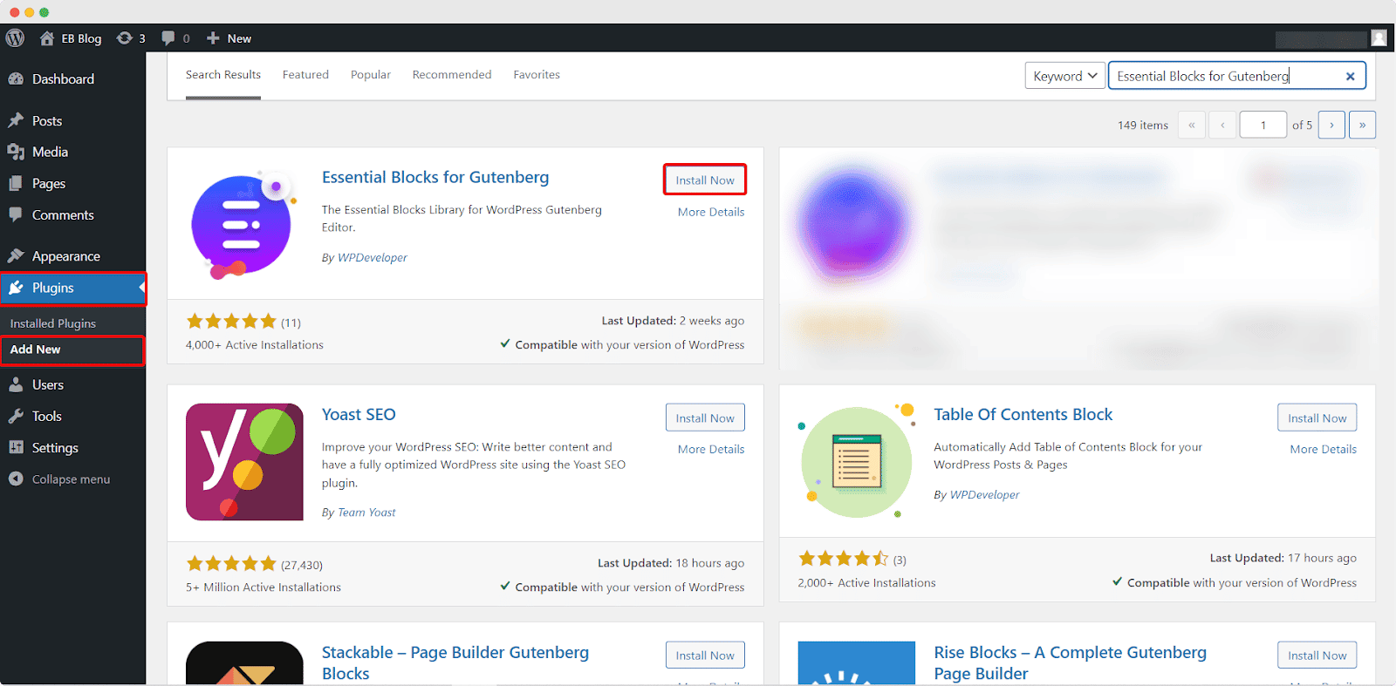Viewport: 1396px width, 686px height.
Task: Click the Settings icon in the sidebar
Action: tap(16, 447)
